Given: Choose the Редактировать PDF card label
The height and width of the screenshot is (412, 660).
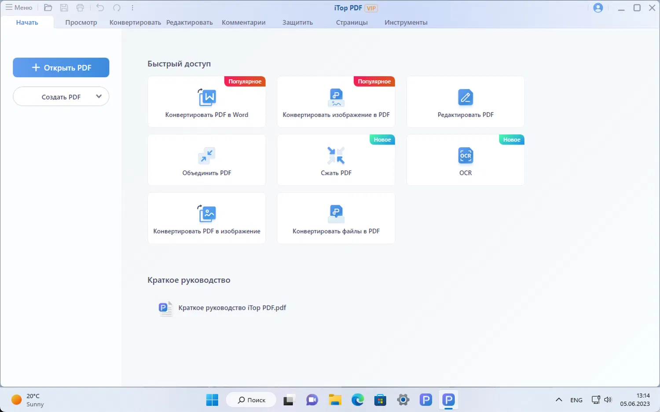Looking at the screenshot, I should coord(466,115).
